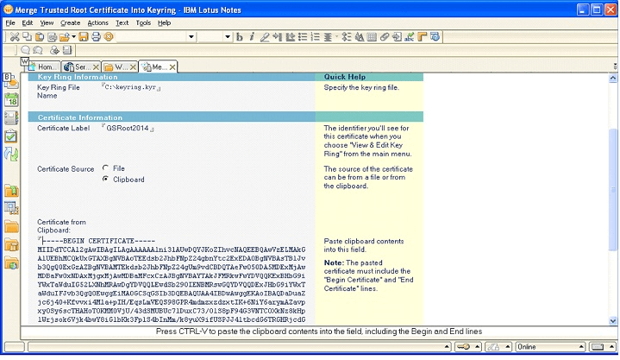The height and width of the screenshot is (360, 620).
Task: Open the View menu
Action: pos(47,23)
